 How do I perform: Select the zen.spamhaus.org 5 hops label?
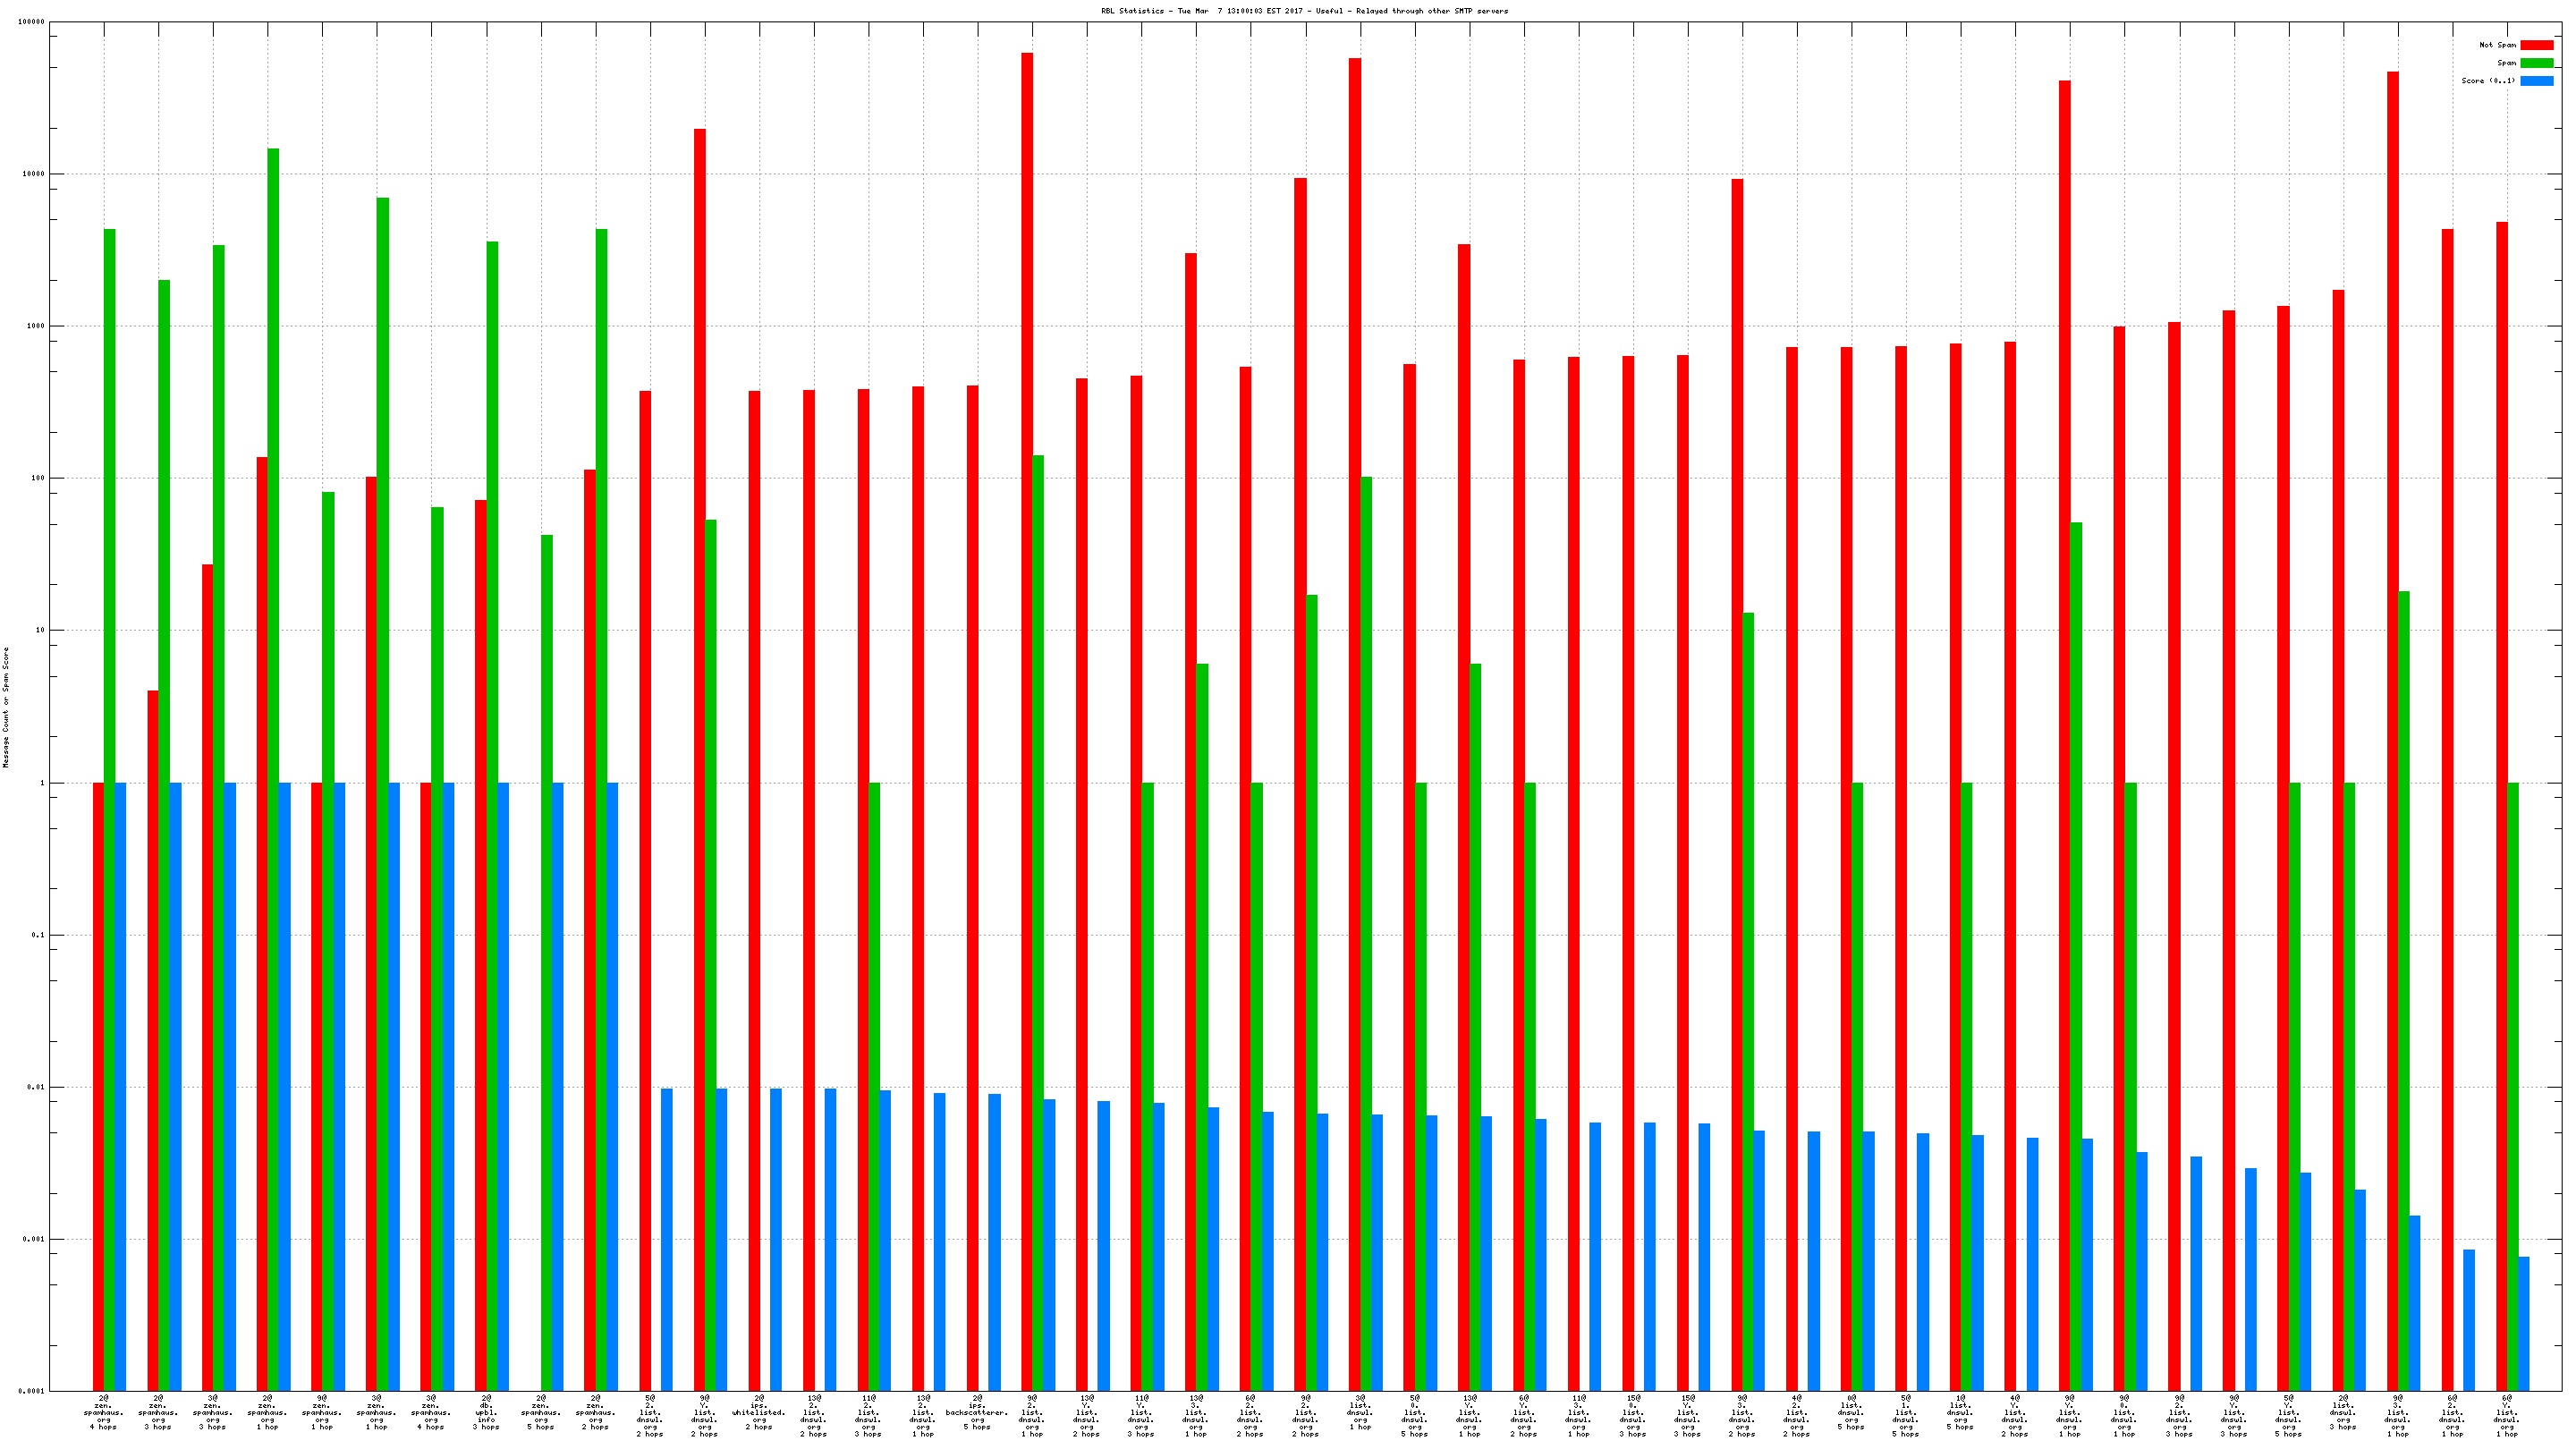[541, 1412]
